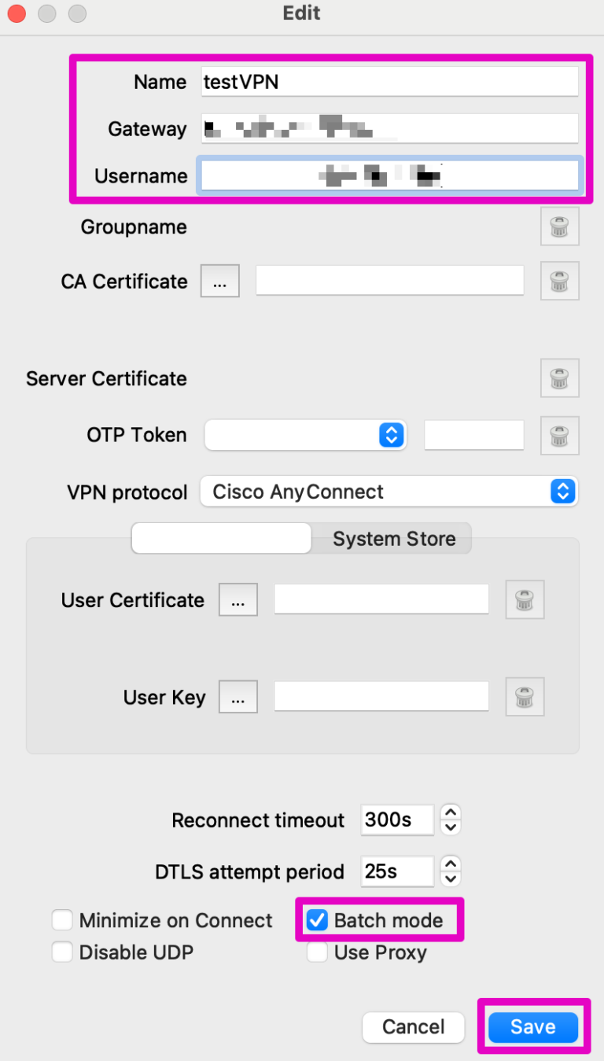Viewport: 604px width, 1061px height.
Task: Tick the Use Proxy checkbox
Action: pos(317,952)
